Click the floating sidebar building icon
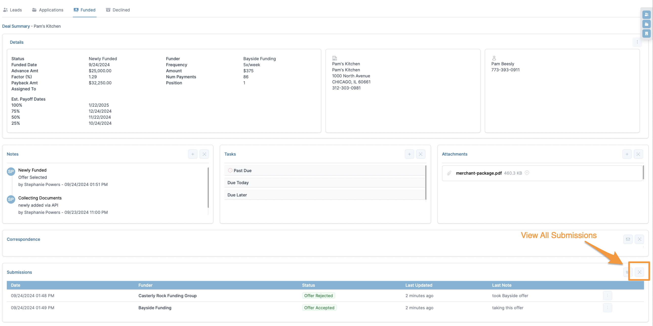This screenshot has height=326, width=653. pyautogui.click(x=646, y=33)
